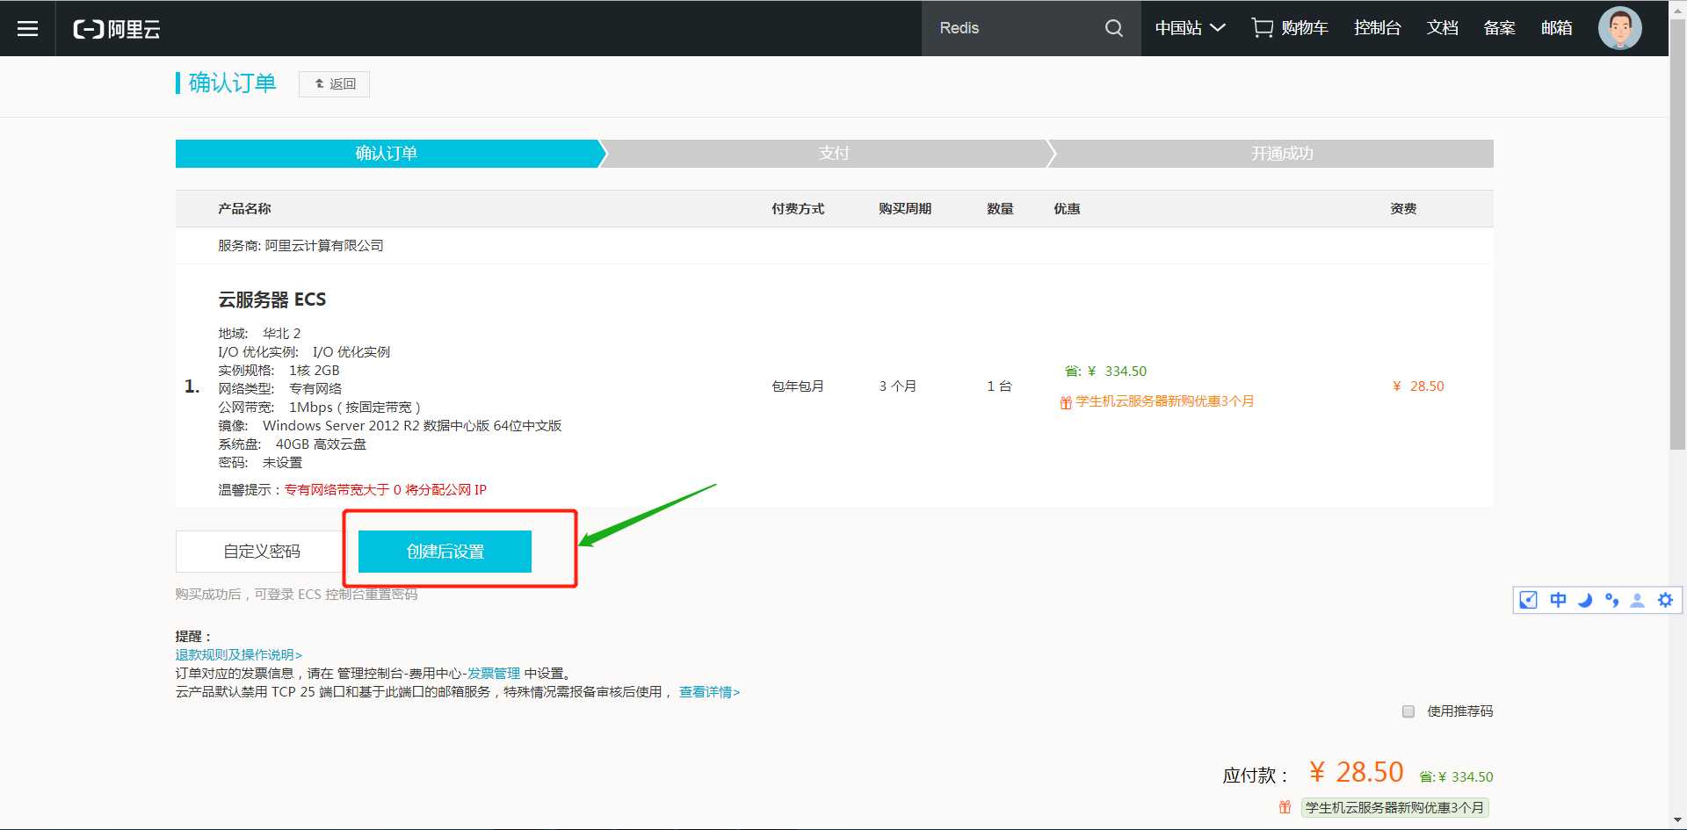Click the ¥ 28.50 price in the 资费 column
The width and height of the screenshot is (1687, 830).
(x=1418, y=386)
